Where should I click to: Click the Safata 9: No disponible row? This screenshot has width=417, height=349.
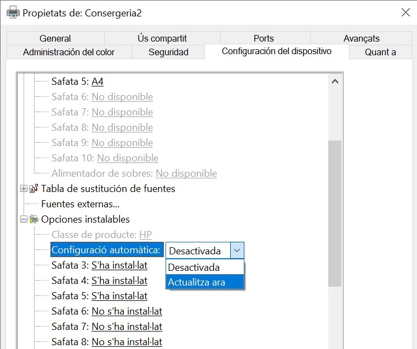102,143
